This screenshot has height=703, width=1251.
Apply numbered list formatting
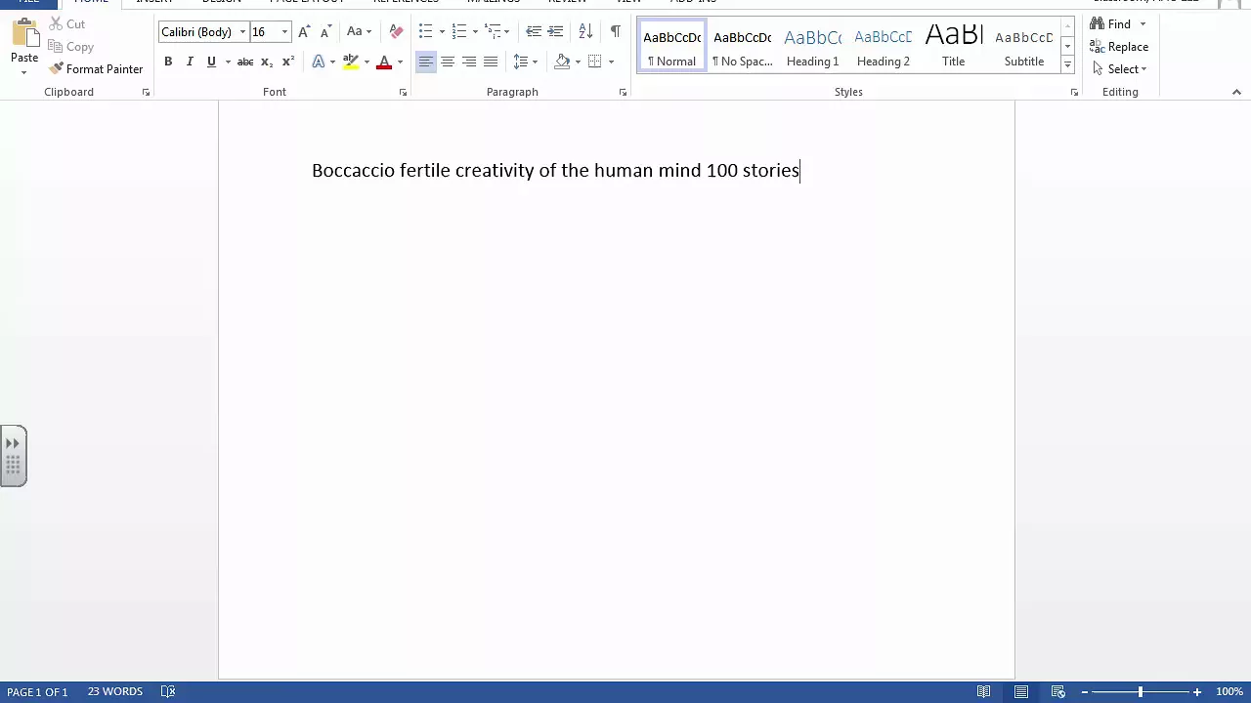pos(459,31)
